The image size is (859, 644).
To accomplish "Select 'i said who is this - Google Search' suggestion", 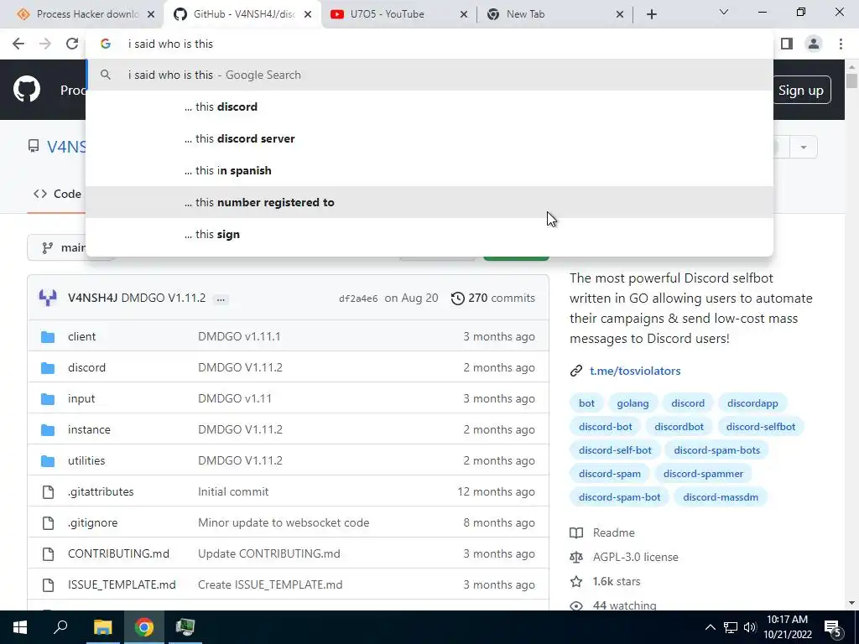I will pyautogui.click(x=429, y=75).
